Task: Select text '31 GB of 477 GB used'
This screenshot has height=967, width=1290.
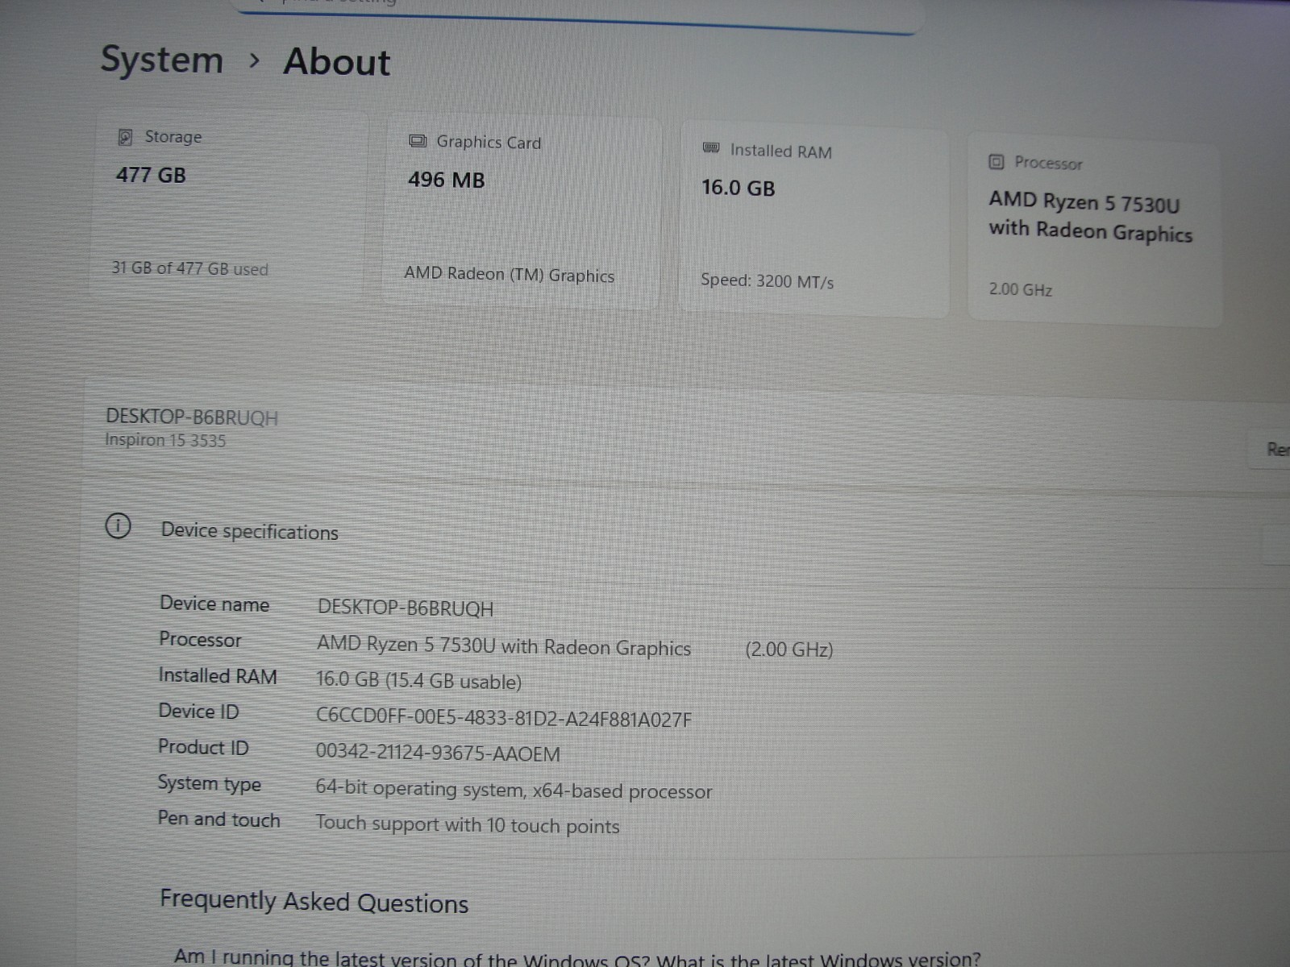Action: pos(190,268)
